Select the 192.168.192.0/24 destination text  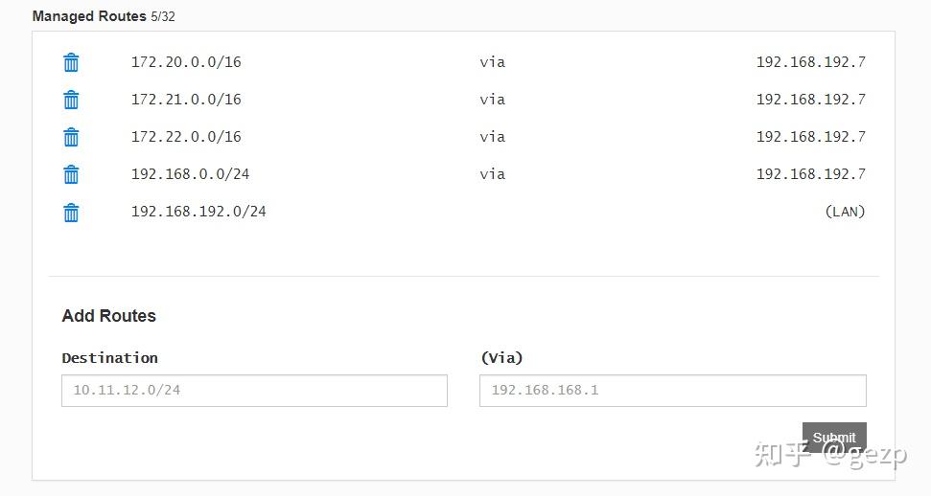(198, 212)
